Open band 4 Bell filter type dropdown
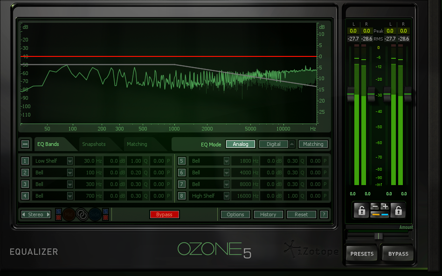The width and height of the screenshot is (442, 276). pyautogui.click(x=69, y=196)
